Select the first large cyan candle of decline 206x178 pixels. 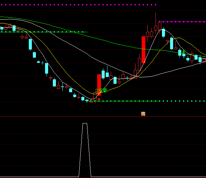(x=30, y=44)
